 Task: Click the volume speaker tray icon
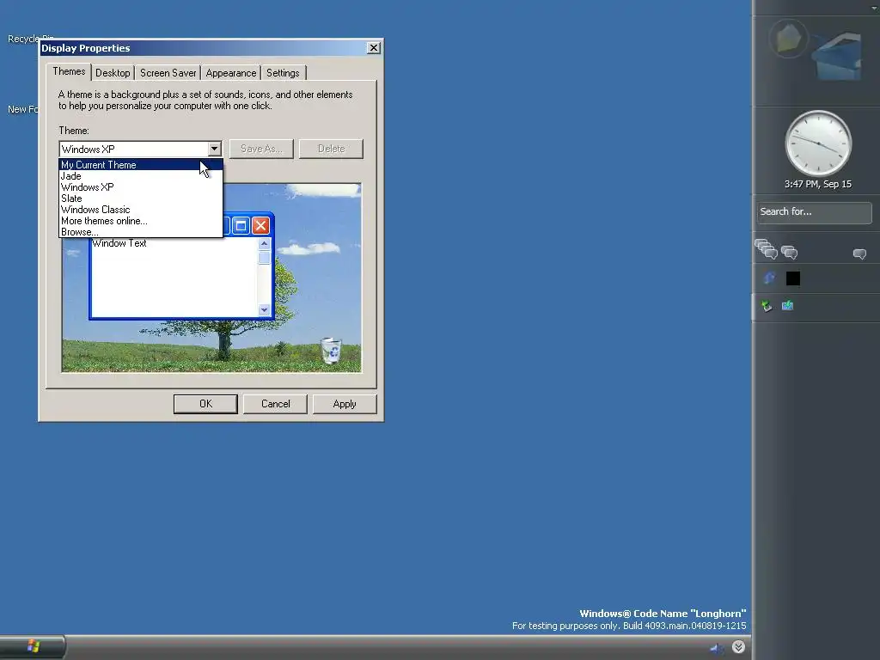pyautogui.click(x=716, y=648)
